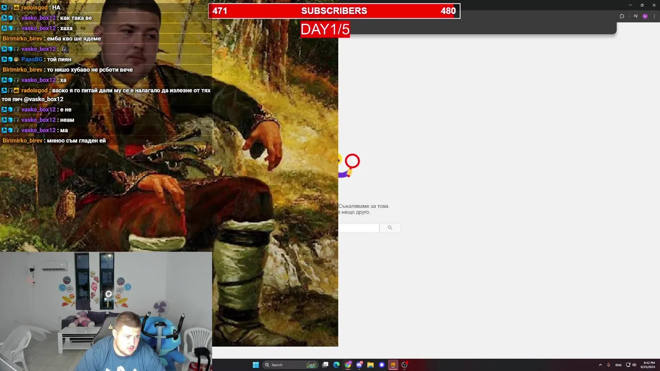Click chat message 'то нишо хубаво не рсботи вече'
Viewport: 660px width, 371px height.
pyautogui.click(x=90, y=70)
